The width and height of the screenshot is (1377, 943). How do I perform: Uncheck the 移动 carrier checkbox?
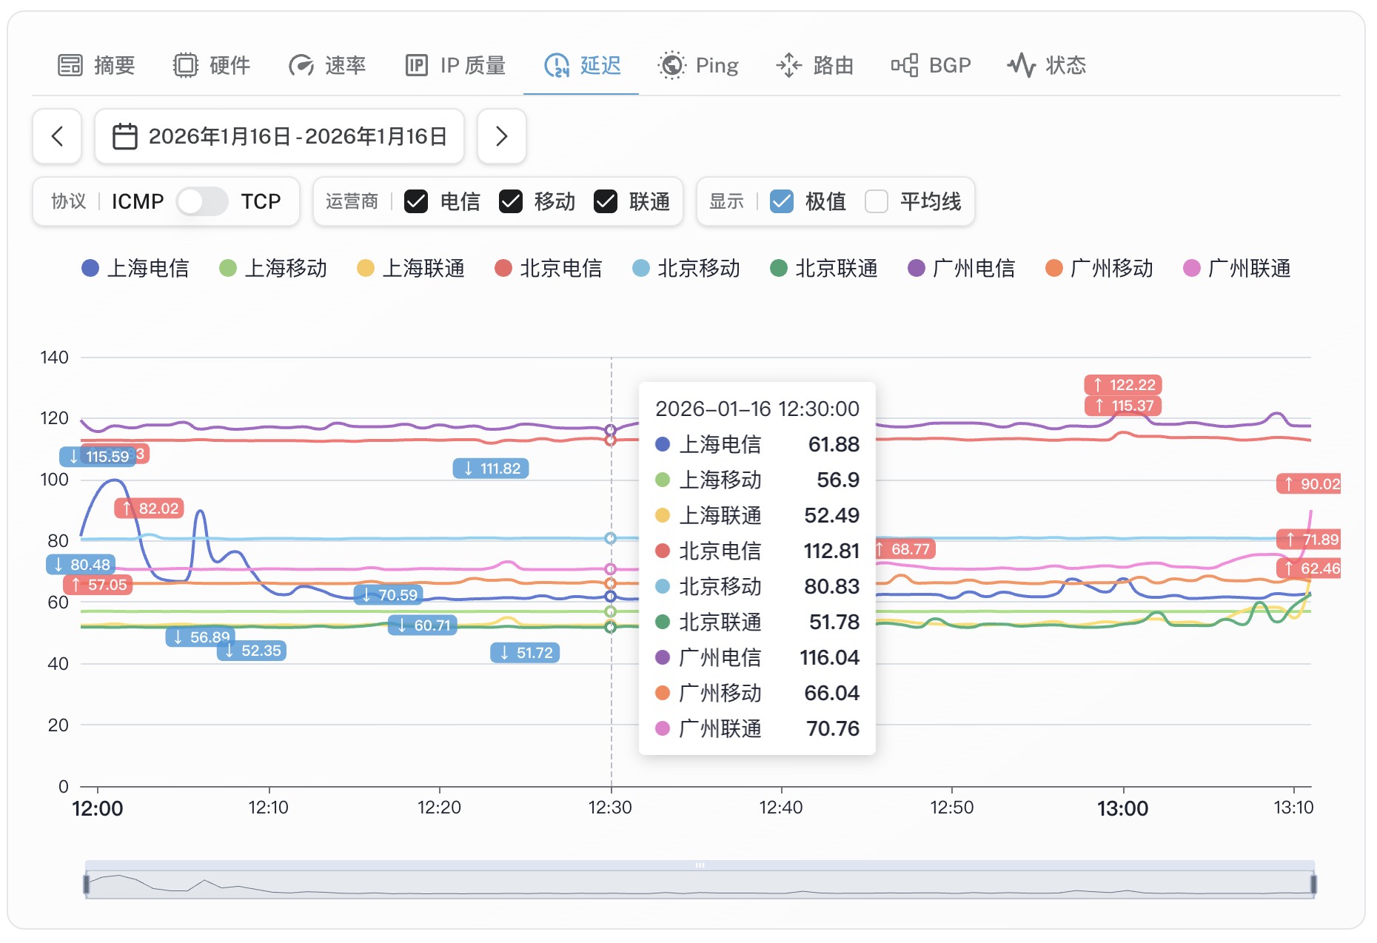[x=511, y=201]
